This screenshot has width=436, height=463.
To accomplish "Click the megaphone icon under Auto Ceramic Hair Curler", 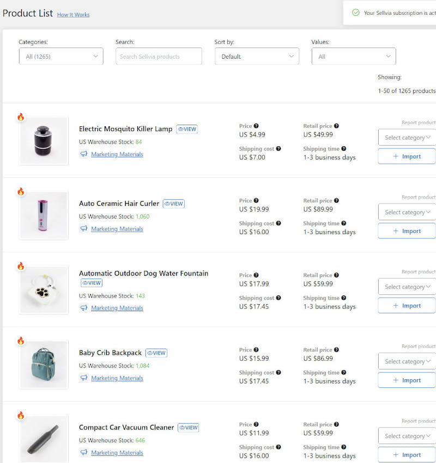I will coord(84,229).
